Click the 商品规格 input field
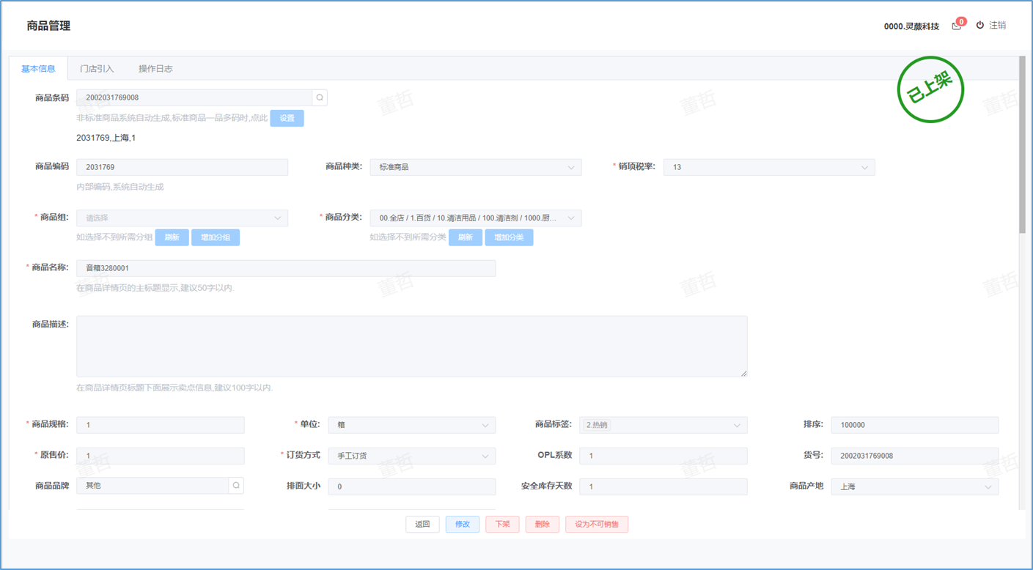1033x570 pixels. [x=161, y=425]
